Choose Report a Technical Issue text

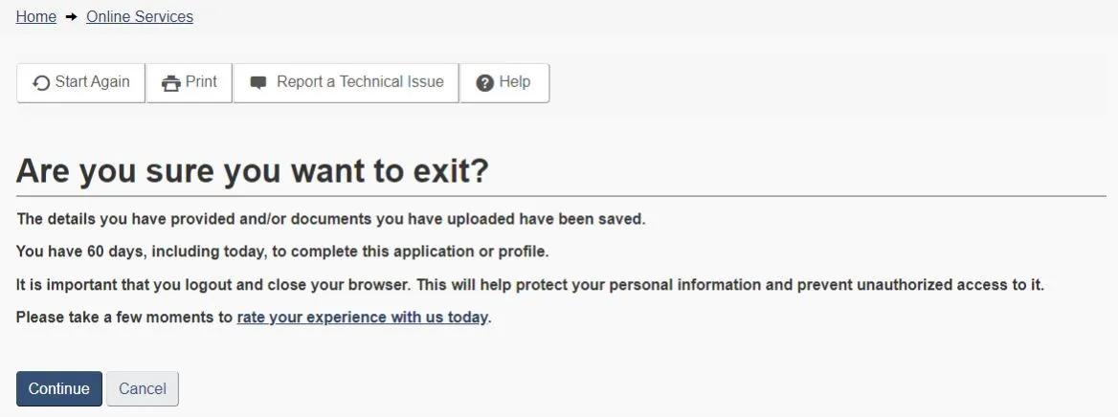coord(360,82)
